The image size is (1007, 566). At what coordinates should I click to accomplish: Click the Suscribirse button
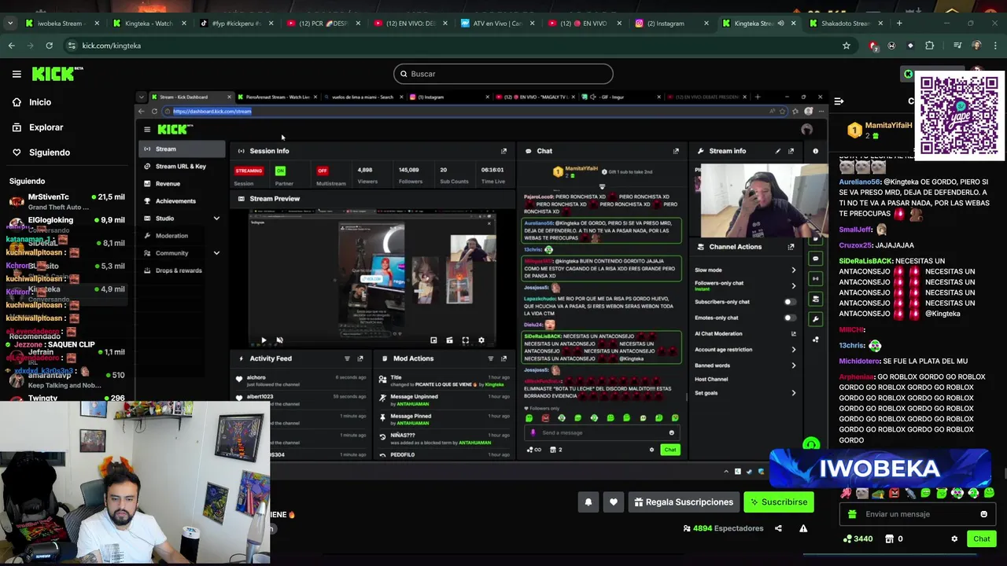(x=779, y=502)
